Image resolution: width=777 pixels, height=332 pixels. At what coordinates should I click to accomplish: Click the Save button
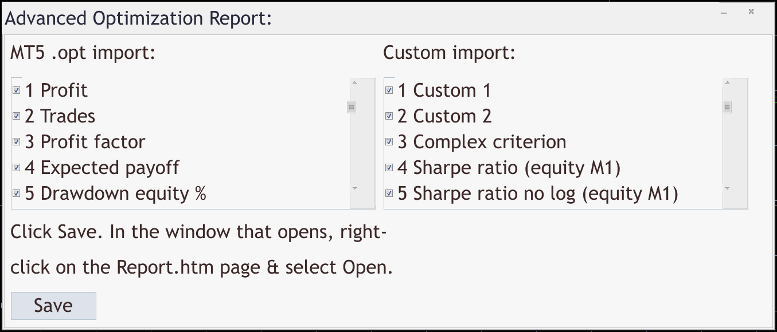[x=53, y=306]
